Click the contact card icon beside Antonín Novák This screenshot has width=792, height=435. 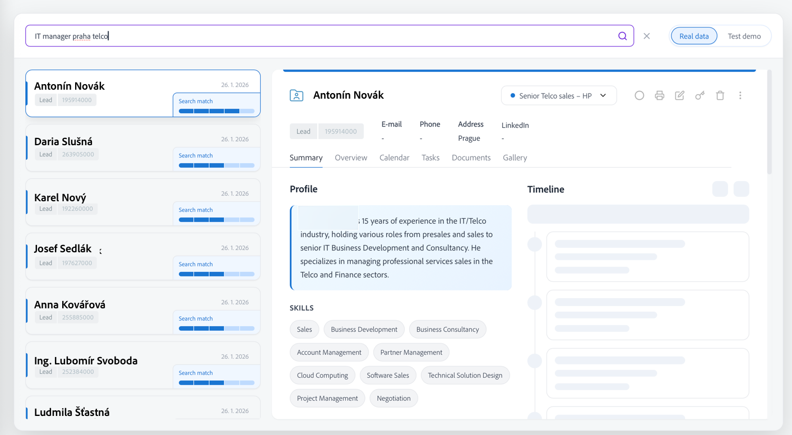[x=296, y=95]
